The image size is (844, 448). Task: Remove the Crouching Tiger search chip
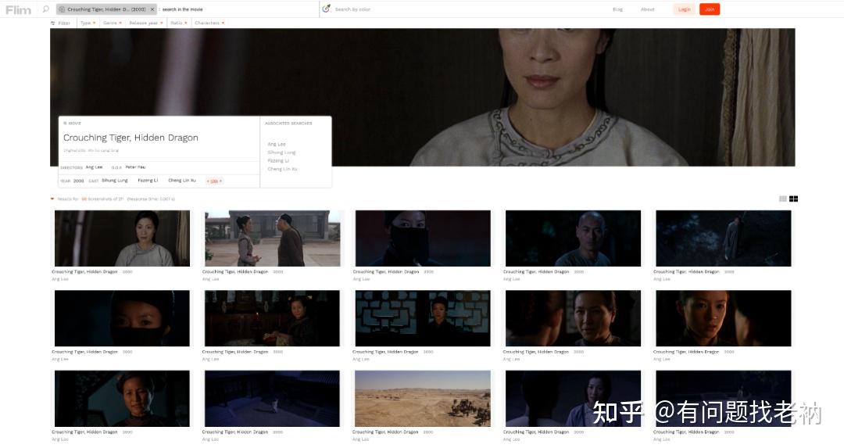(x=152, y=9)
